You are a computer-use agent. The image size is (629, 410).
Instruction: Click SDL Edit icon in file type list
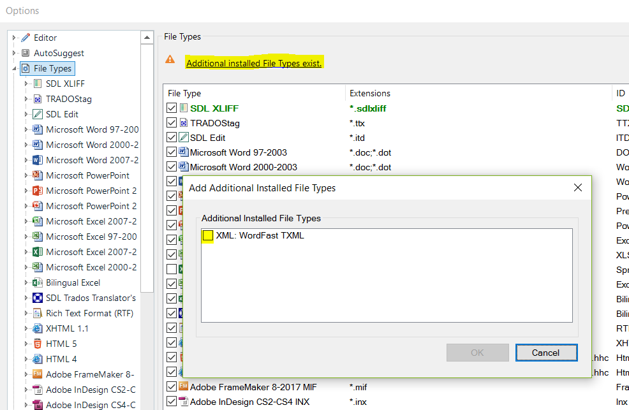[184, 138]
